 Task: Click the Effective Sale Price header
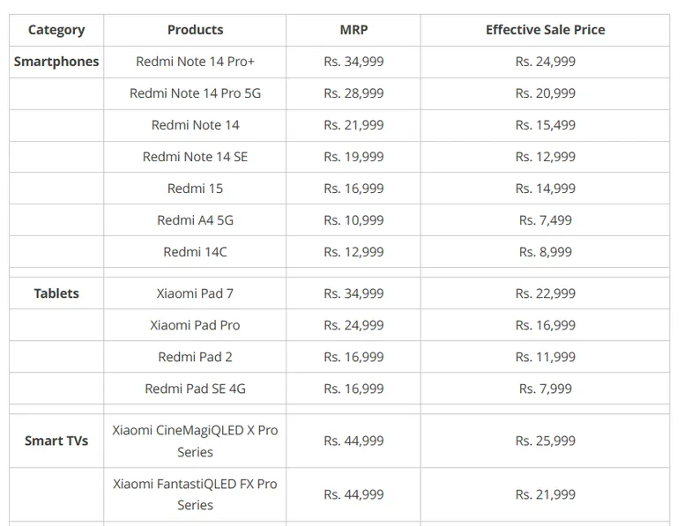(545, 30)
